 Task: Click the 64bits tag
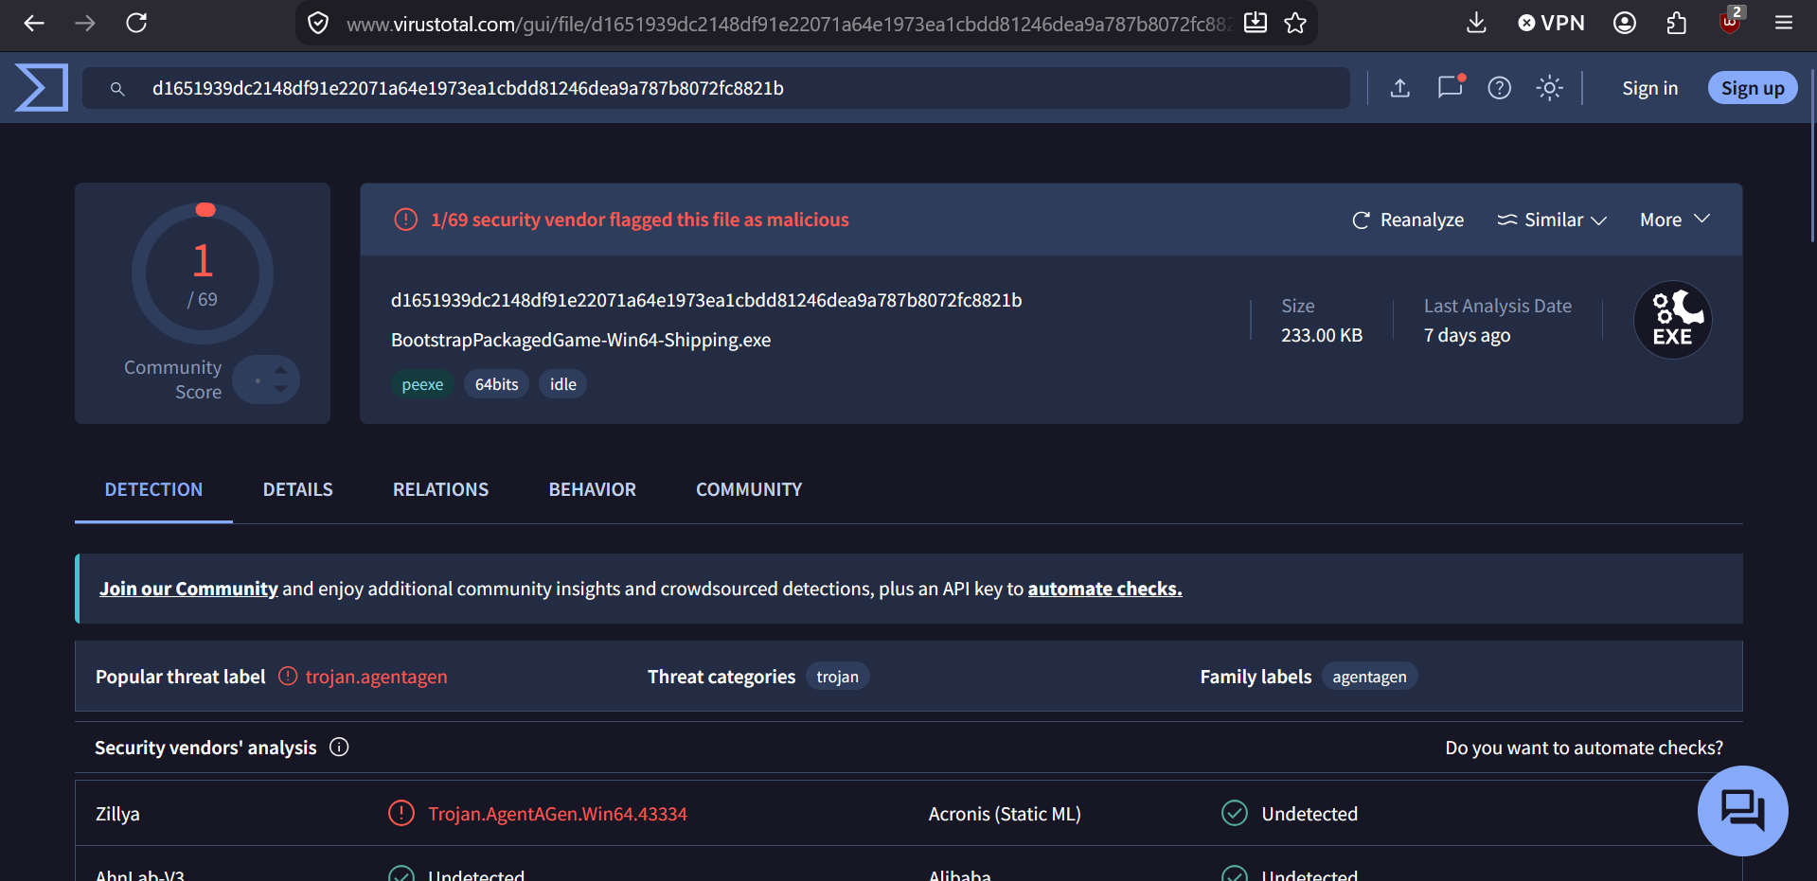pyautogui.click(x=496, y=384)
